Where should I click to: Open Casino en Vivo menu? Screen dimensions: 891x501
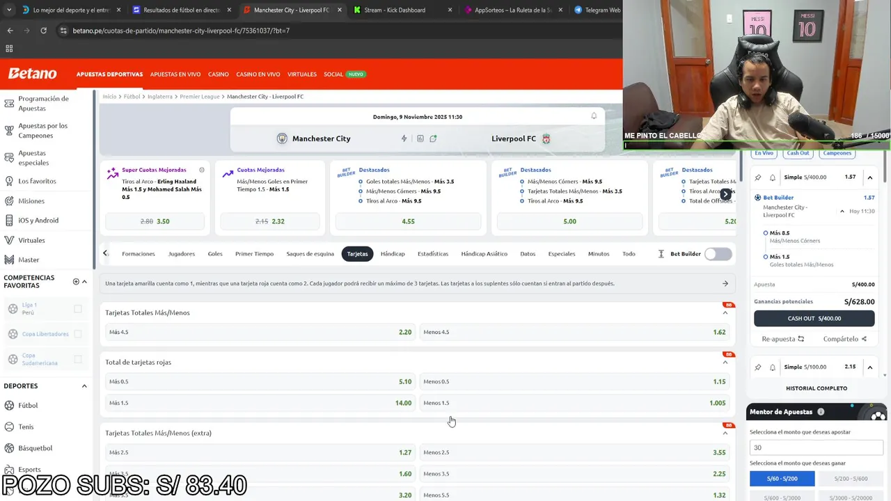pyautogui.click(x=258, y=74)
